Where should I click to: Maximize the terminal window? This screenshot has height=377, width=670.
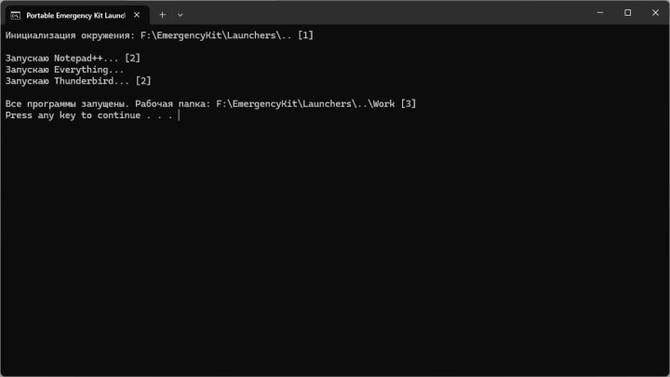(627, 13)
